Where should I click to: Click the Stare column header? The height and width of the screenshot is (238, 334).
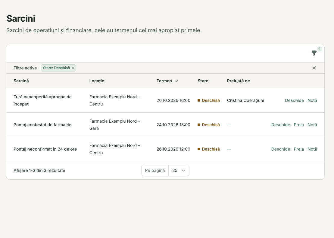click(x=203, y=81)
